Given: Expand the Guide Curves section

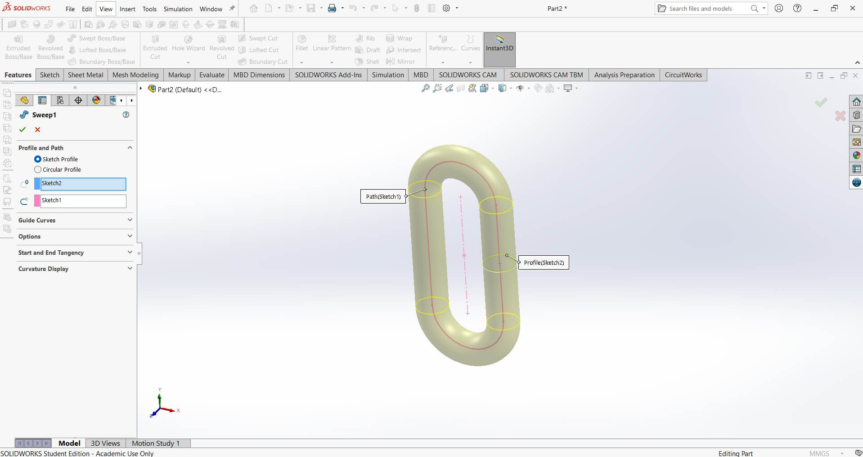Looking at the screenshot, I should tap(130, 220).
